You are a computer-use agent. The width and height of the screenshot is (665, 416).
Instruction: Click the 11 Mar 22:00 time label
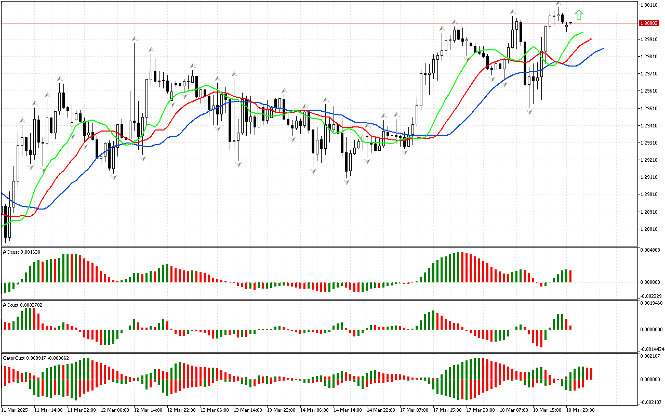(82, 410)
